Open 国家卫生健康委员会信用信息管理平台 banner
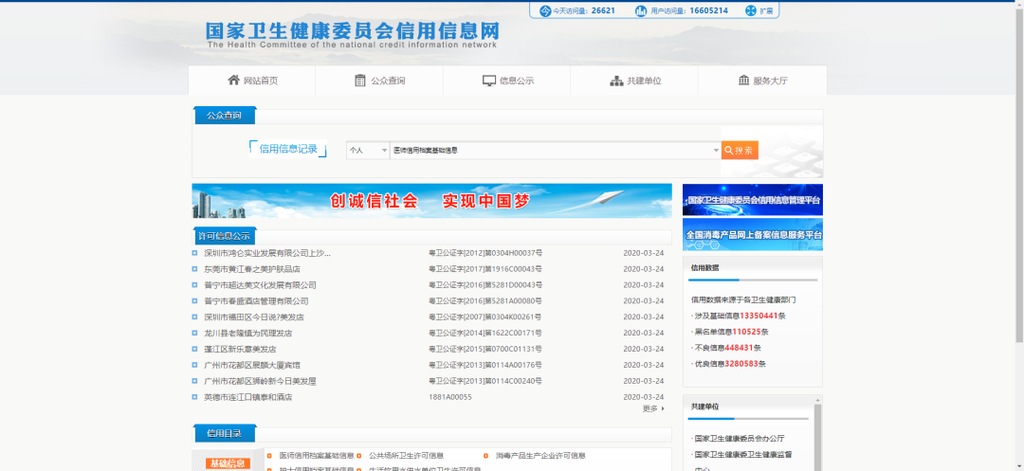This screenshot has width=1024, height=471. coord(752,200)
